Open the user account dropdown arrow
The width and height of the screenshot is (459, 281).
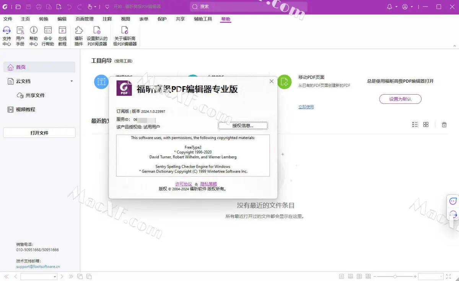click(412, 7)
